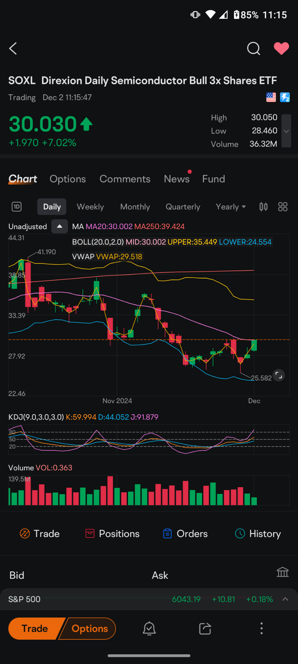Image resolution: width=298 pixels, height=664 pixels.
Task: Set a price alert with bell icon
Action: click(149, 628)
